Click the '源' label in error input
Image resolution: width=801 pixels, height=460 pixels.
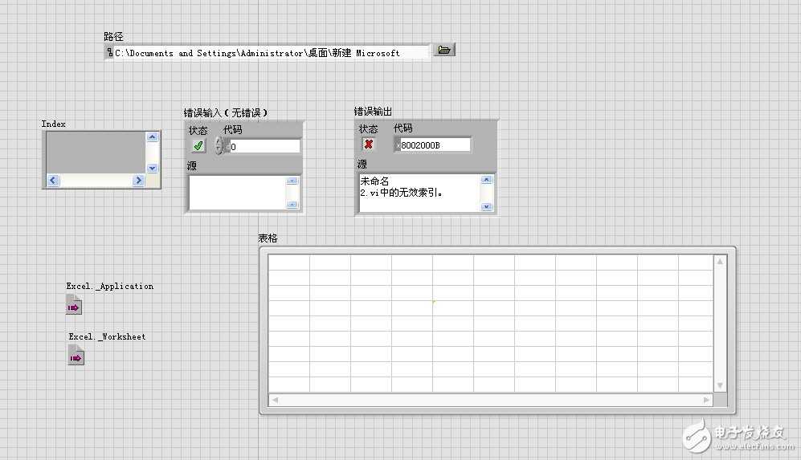click(191, 165)
